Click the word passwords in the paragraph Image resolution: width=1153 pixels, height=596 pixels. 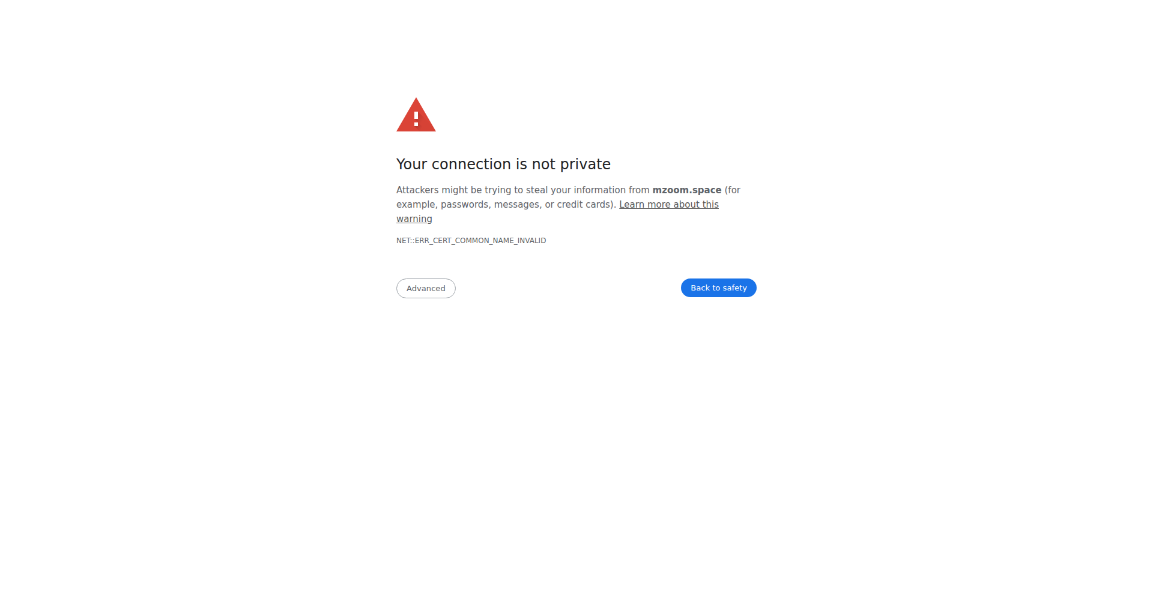tap(465, 205)
